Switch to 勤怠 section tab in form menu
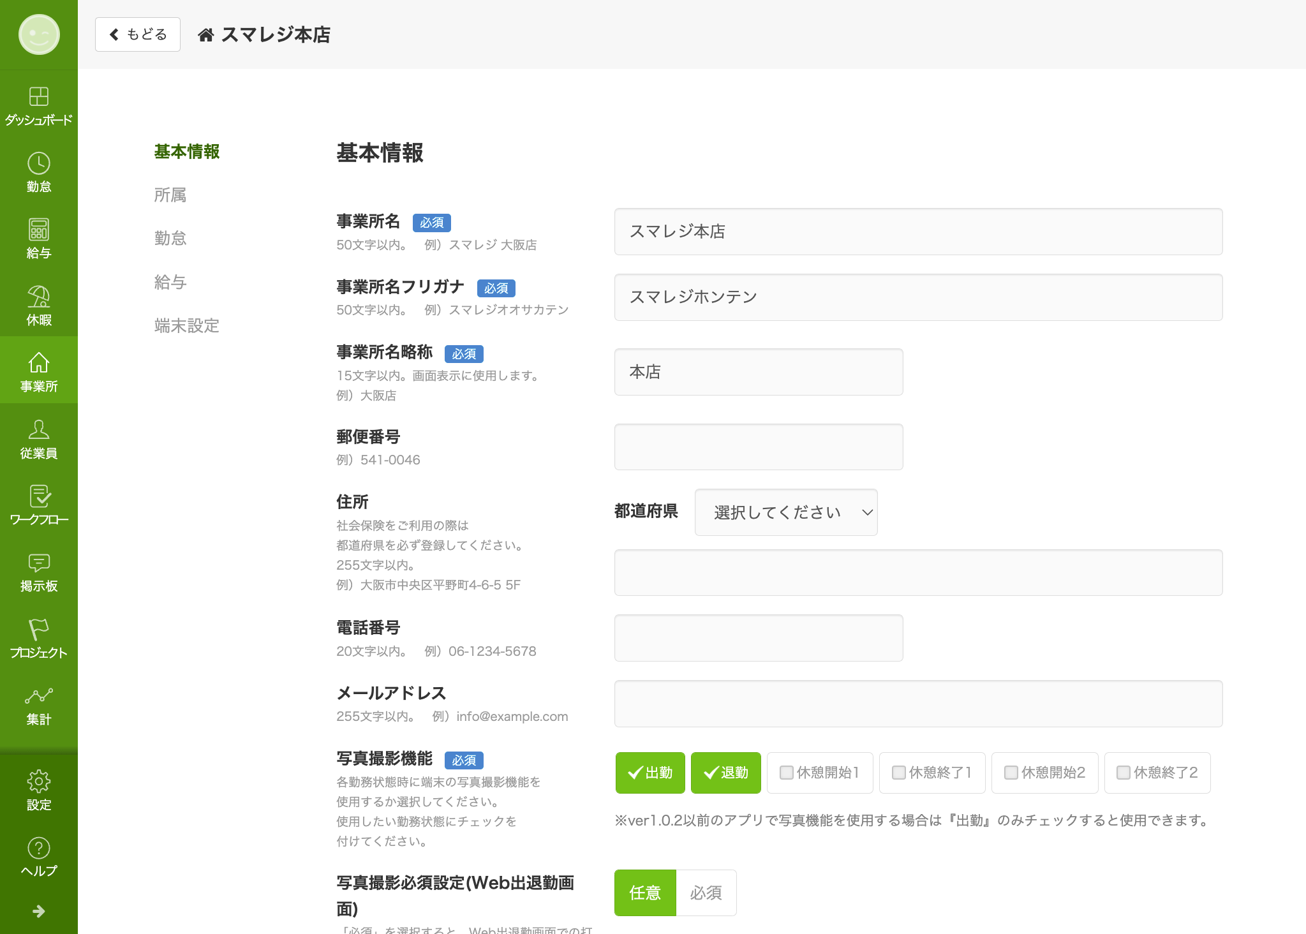 170,238
